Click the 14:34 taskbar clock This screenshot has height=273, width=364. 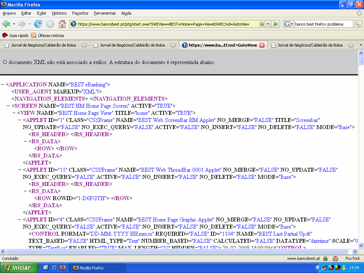(x=354, y=268)
